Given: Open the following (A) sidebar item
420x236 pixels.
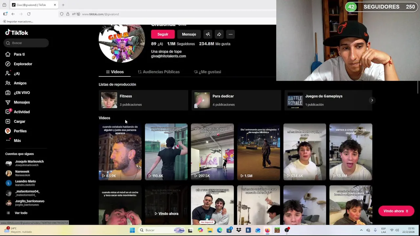Looking at the screenshot, I should pos(12,74).
